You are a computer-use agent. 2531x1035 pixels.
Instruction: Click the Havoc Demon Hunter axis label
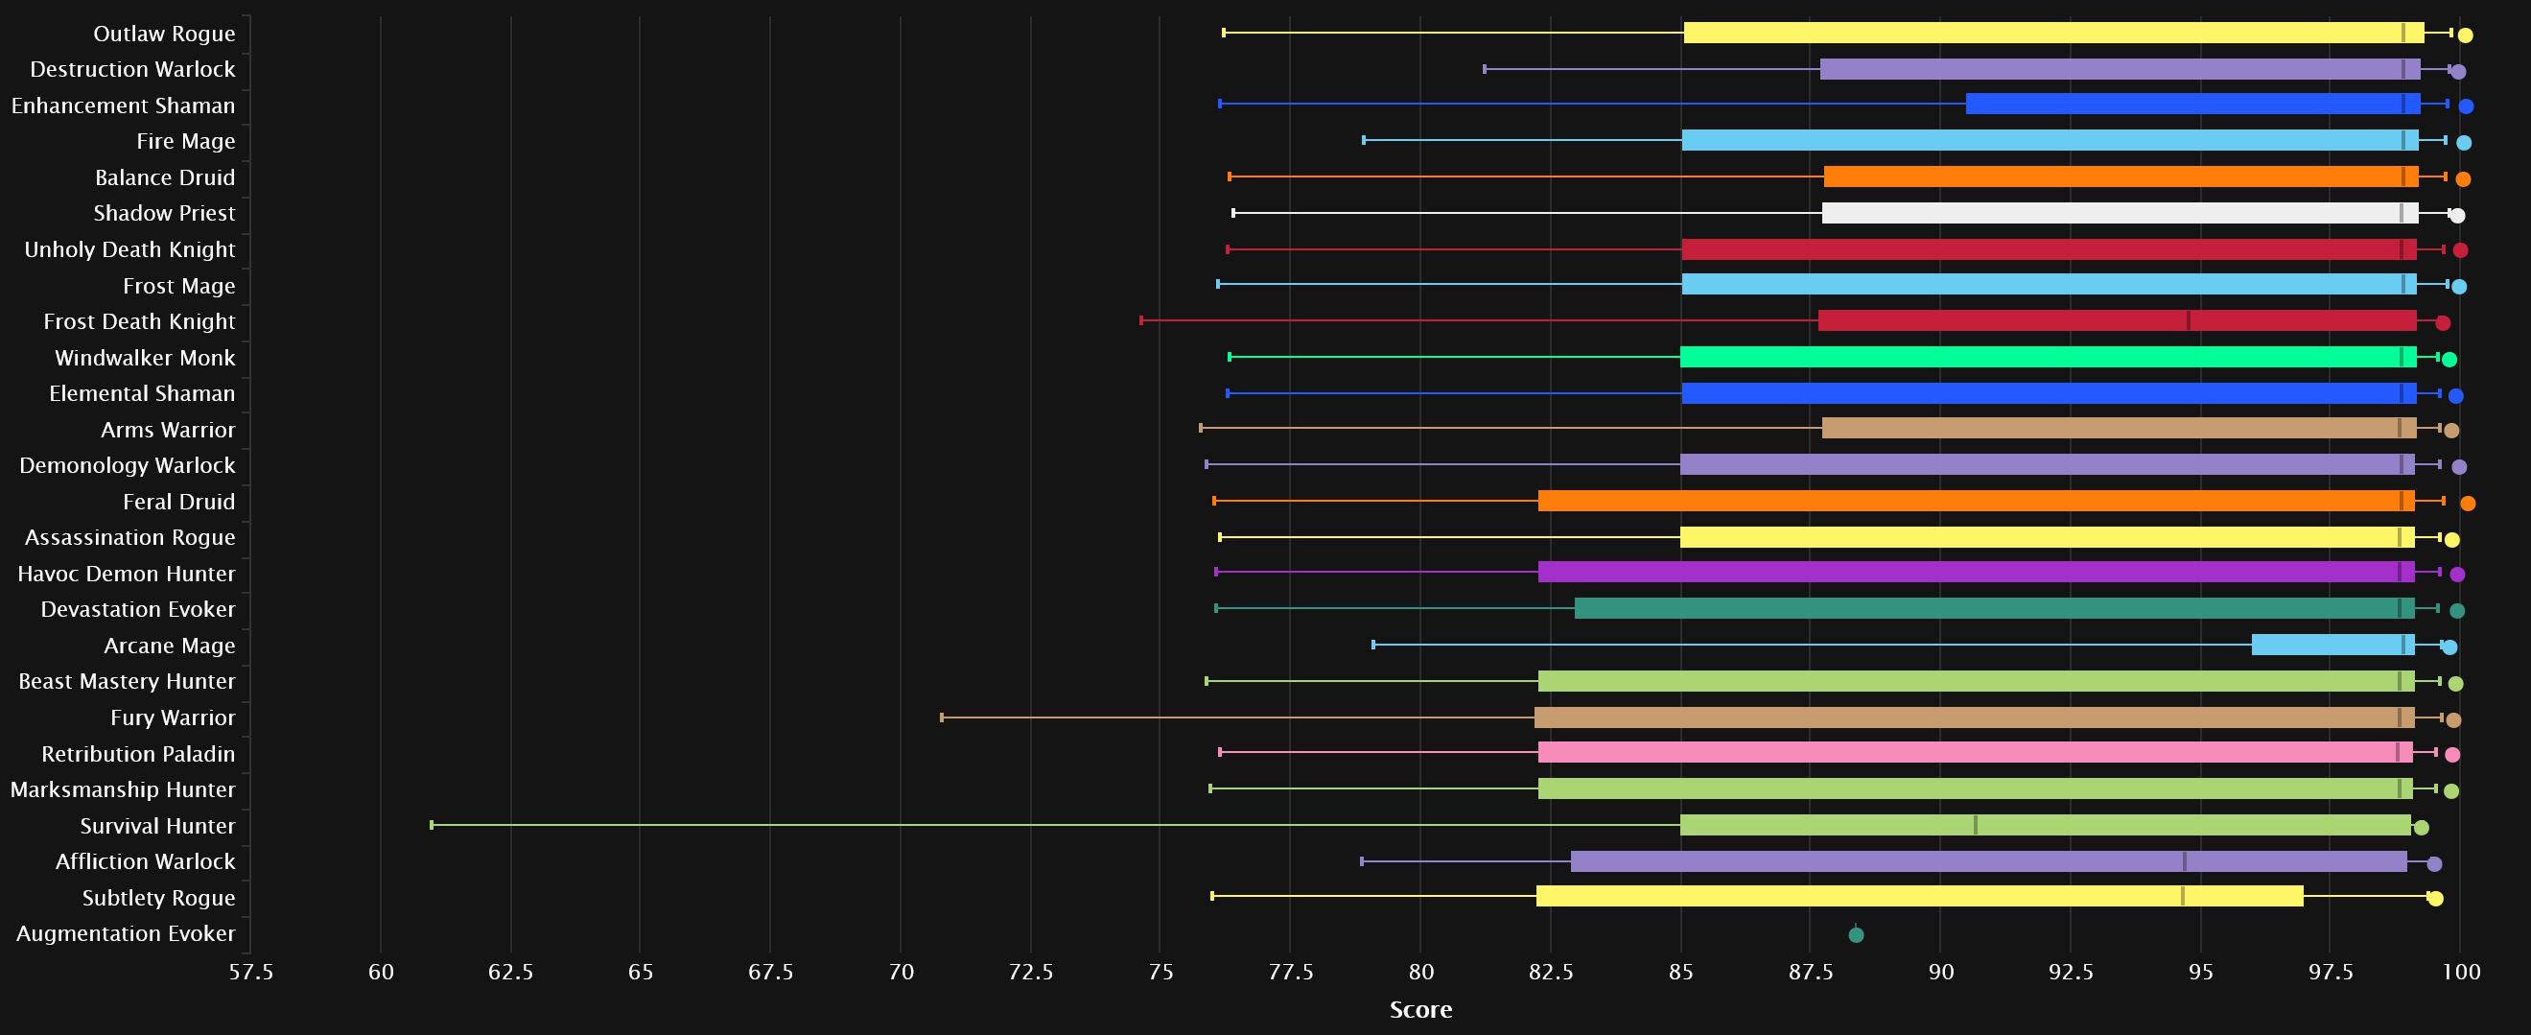pos(126,573)
